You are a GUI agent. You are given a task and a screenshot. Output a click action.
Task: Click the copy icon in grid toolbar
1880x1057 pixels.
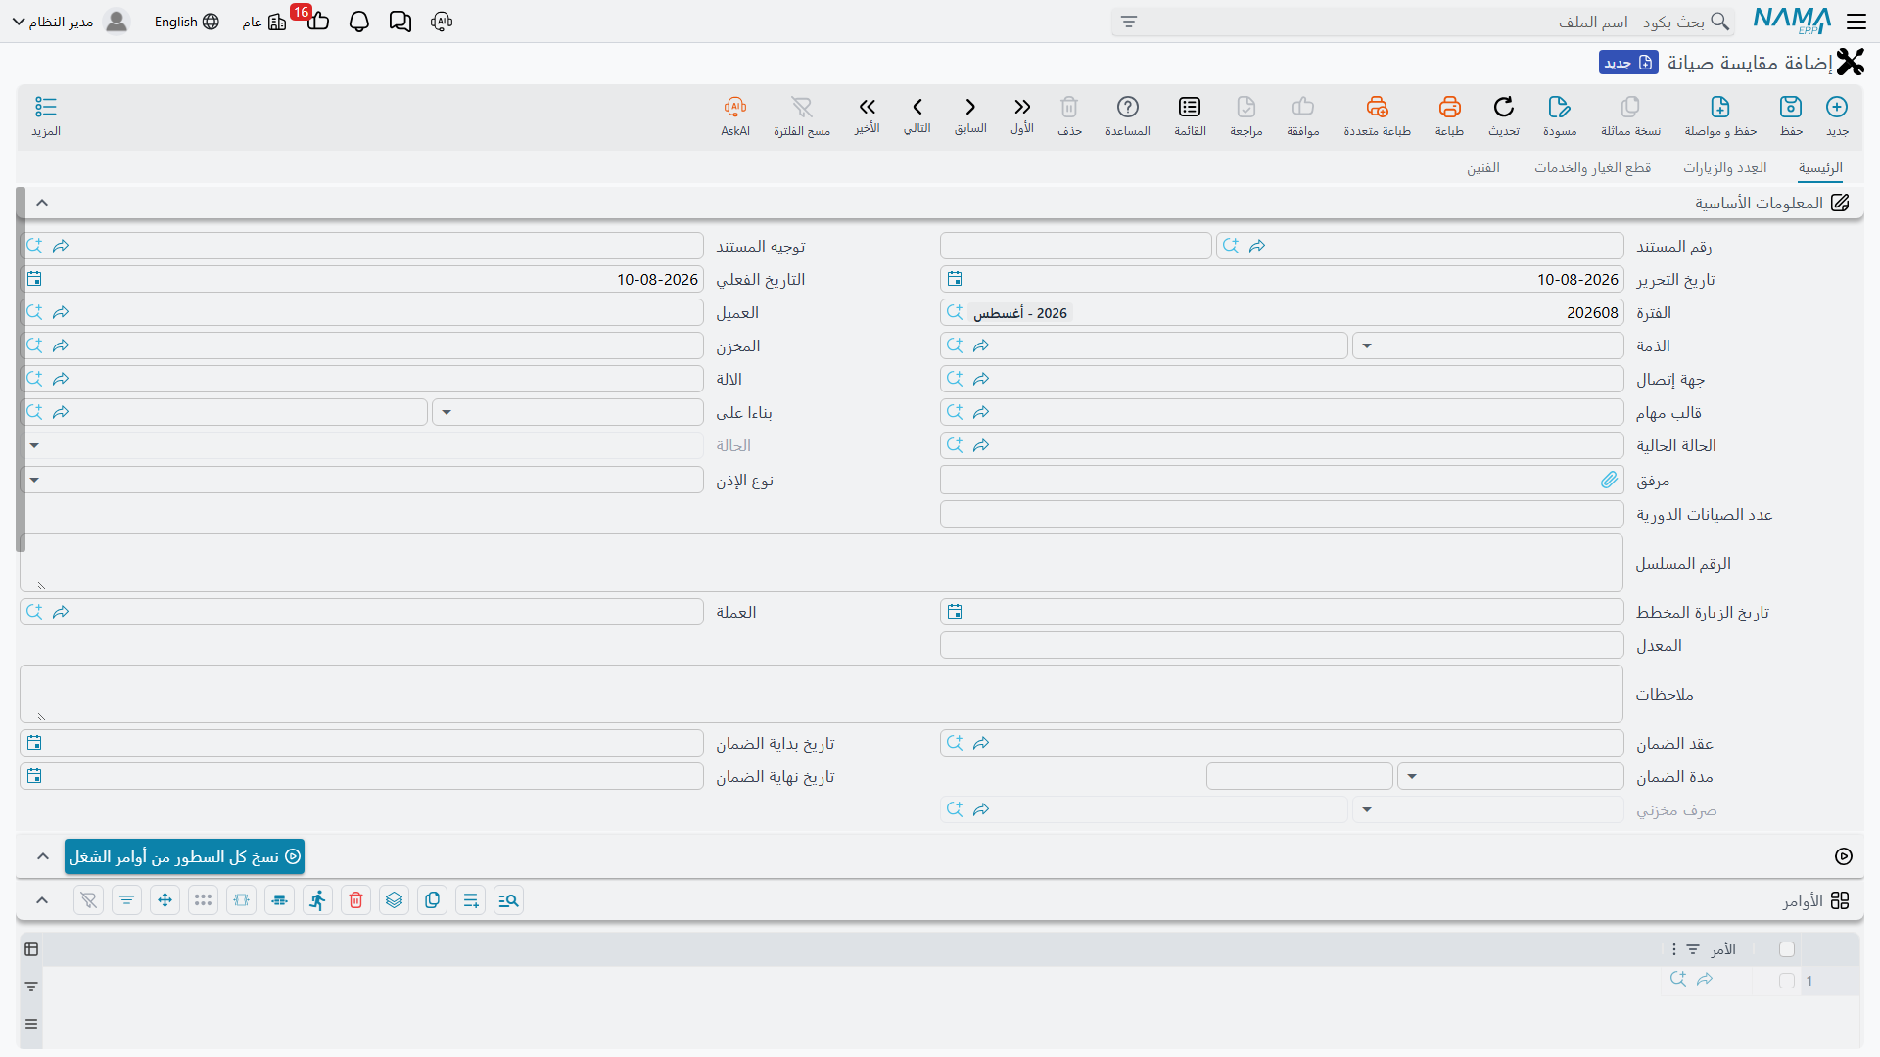tap(432, 900)
